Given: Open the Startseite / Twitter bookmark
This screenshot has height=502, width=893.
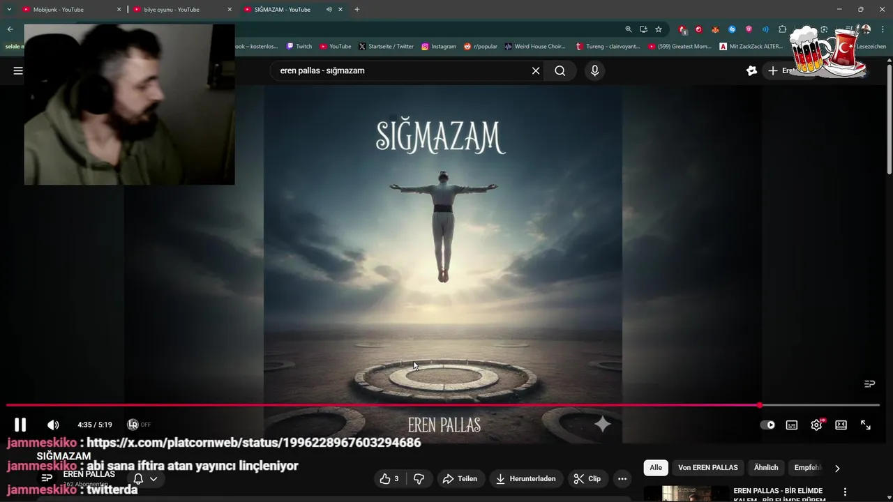Looking at the screenshot, I should pos(387,47).
